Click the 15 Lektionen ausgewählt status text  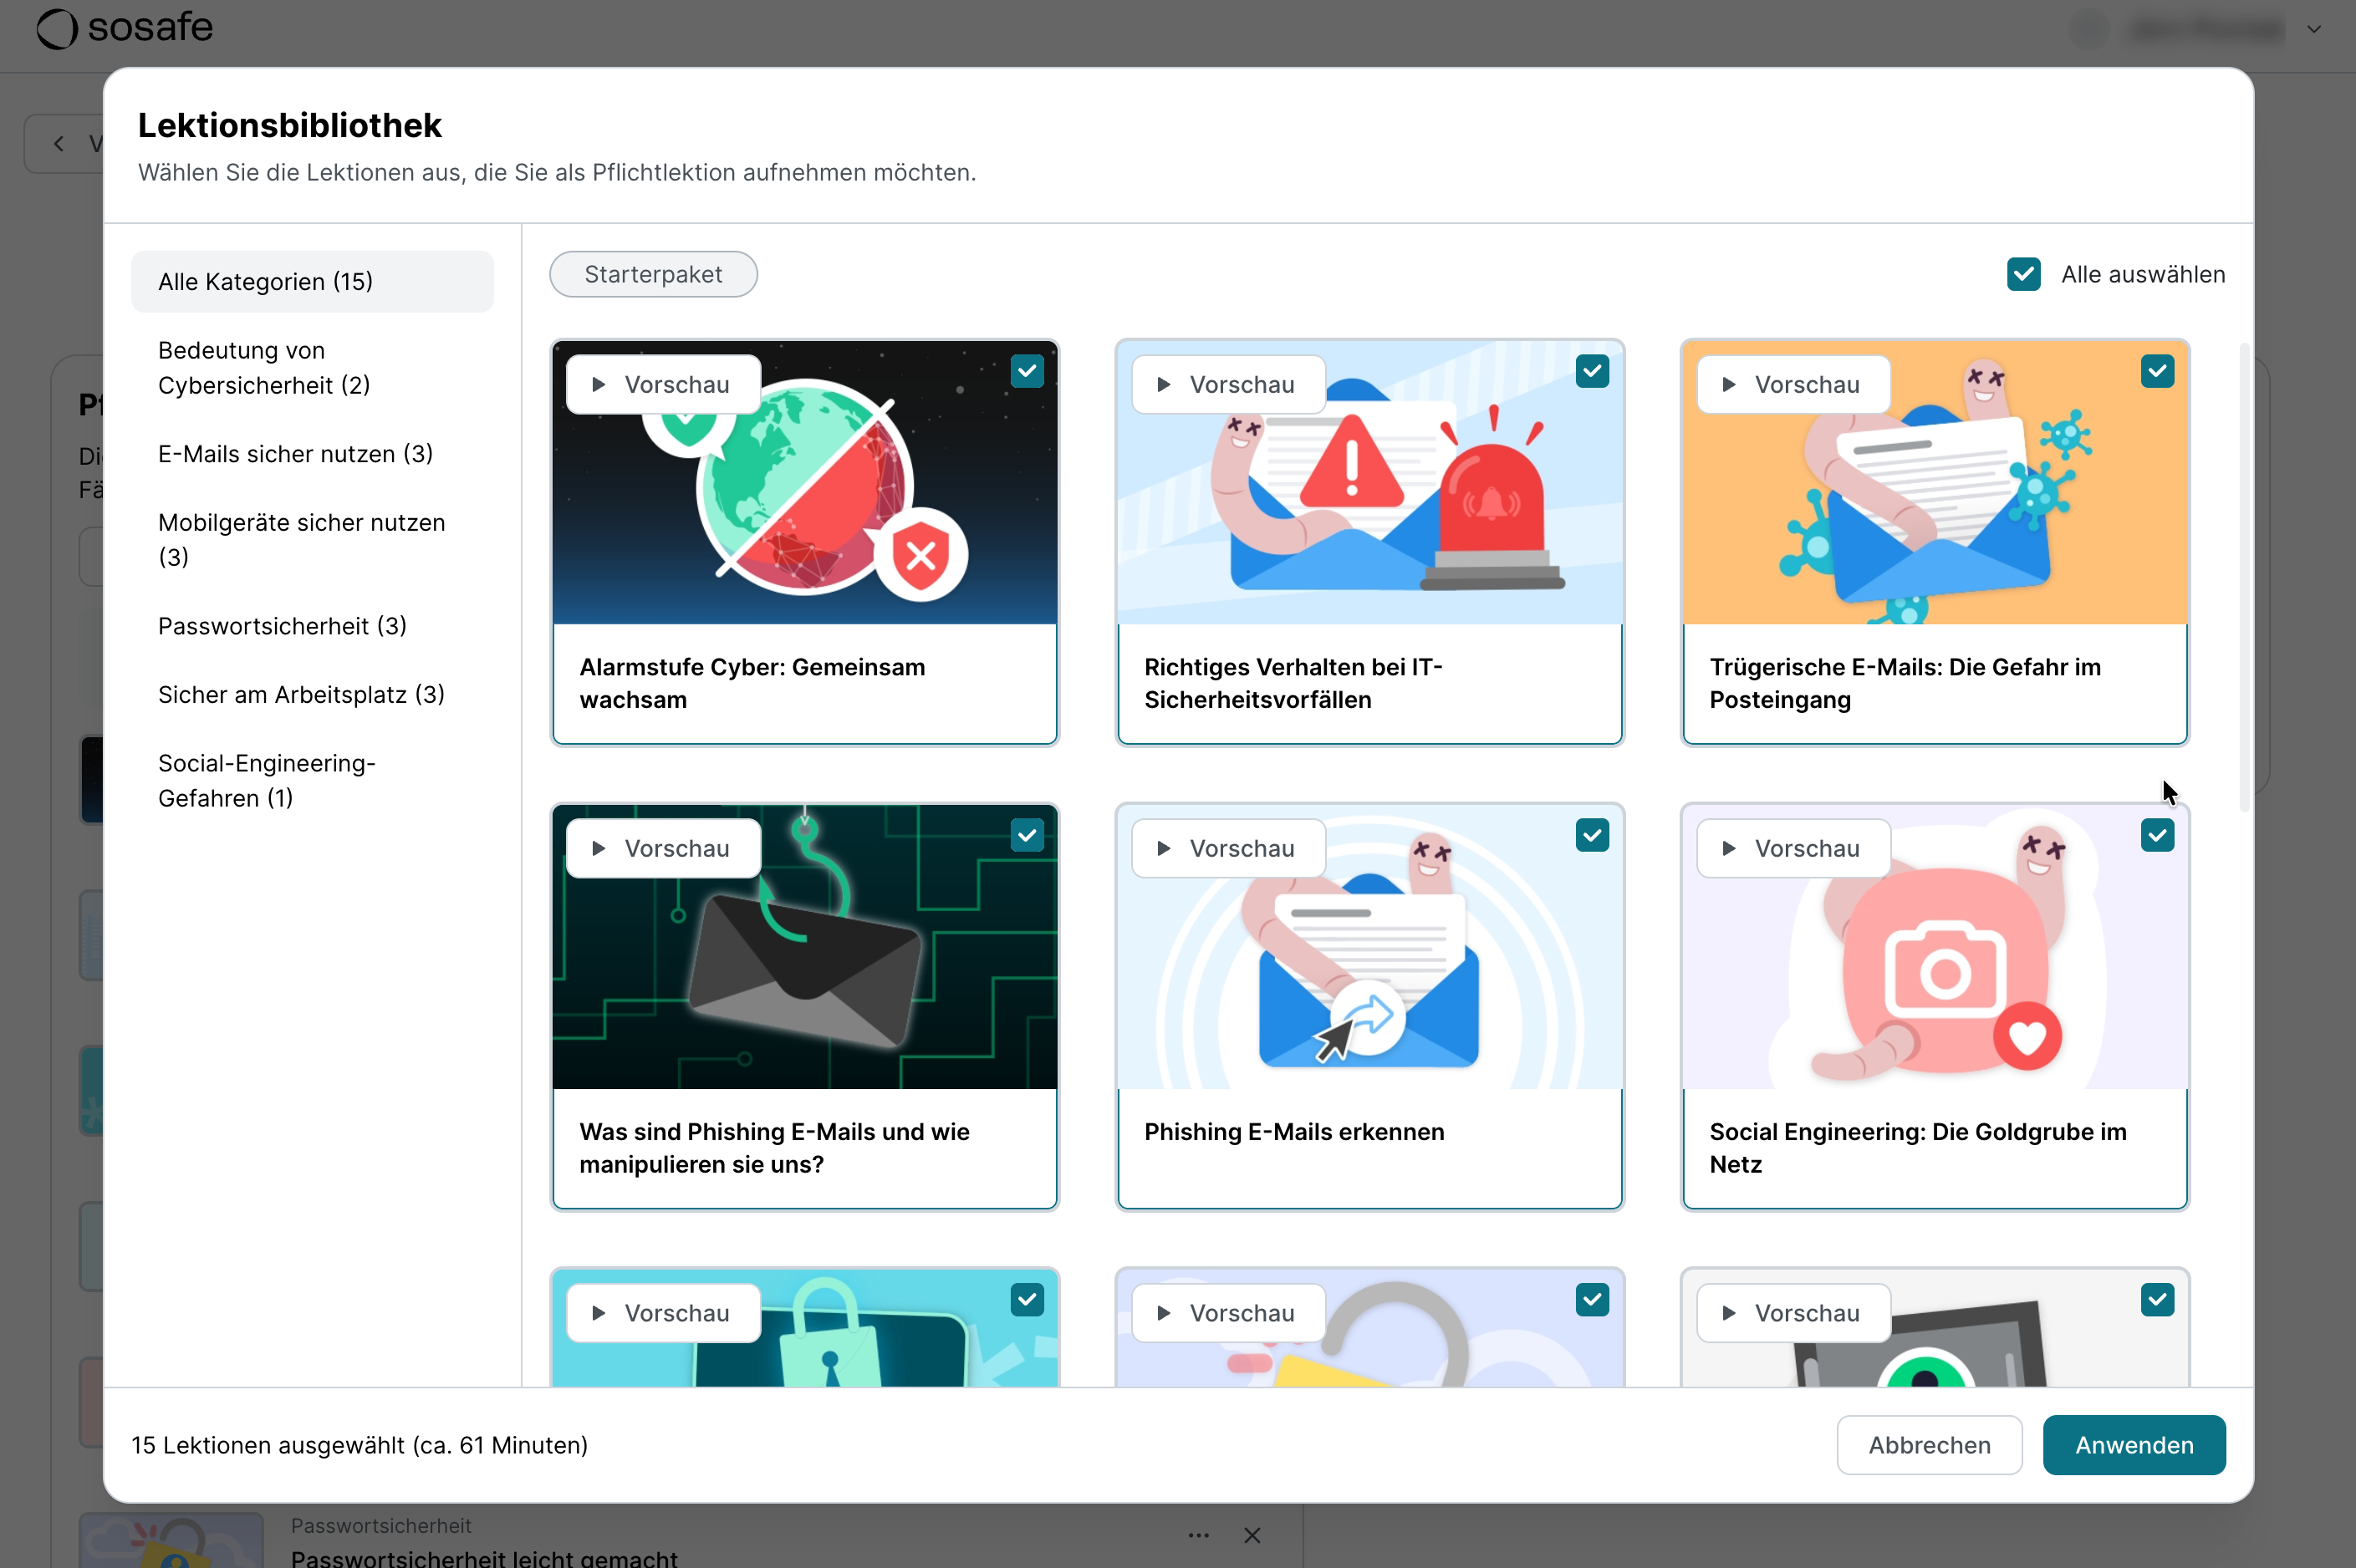(359, 1444)
